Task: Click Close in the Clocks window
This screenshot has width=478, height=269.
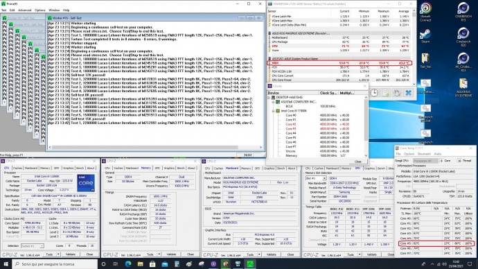Action: 358,162
